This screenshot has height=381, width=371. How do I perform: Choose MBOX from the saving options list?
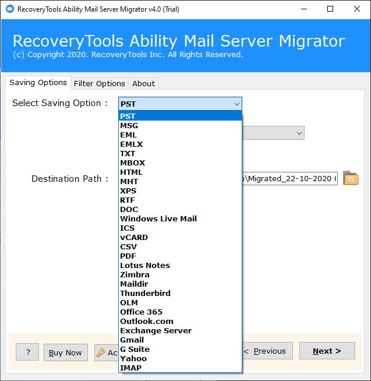tap(132, 163)
